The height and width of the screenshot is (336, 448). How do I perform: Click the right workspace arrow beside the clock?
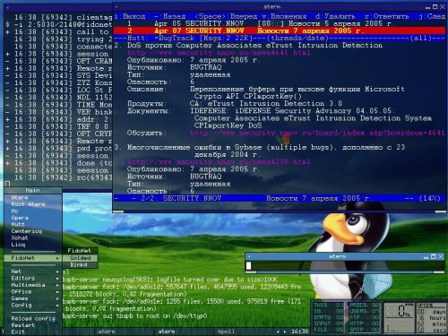tap(285, 332)
